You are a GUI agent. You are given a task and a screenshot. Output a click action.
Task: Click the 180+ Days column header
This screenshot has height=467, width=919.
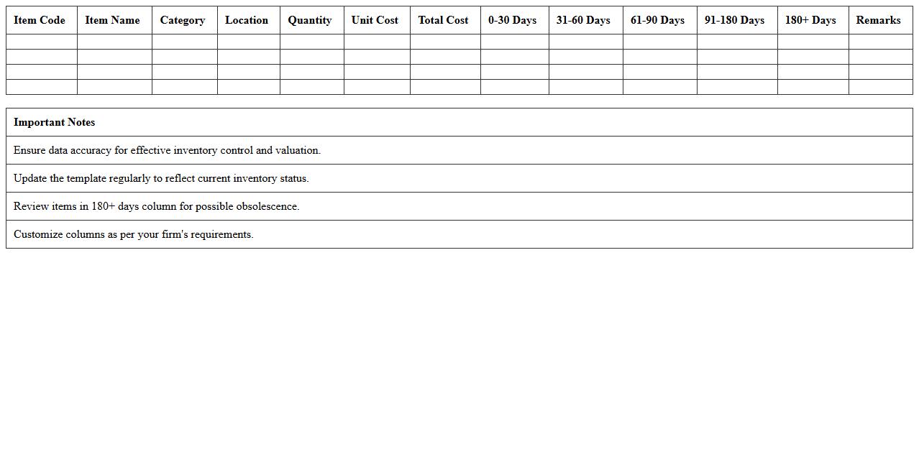[x=810, y=20]
